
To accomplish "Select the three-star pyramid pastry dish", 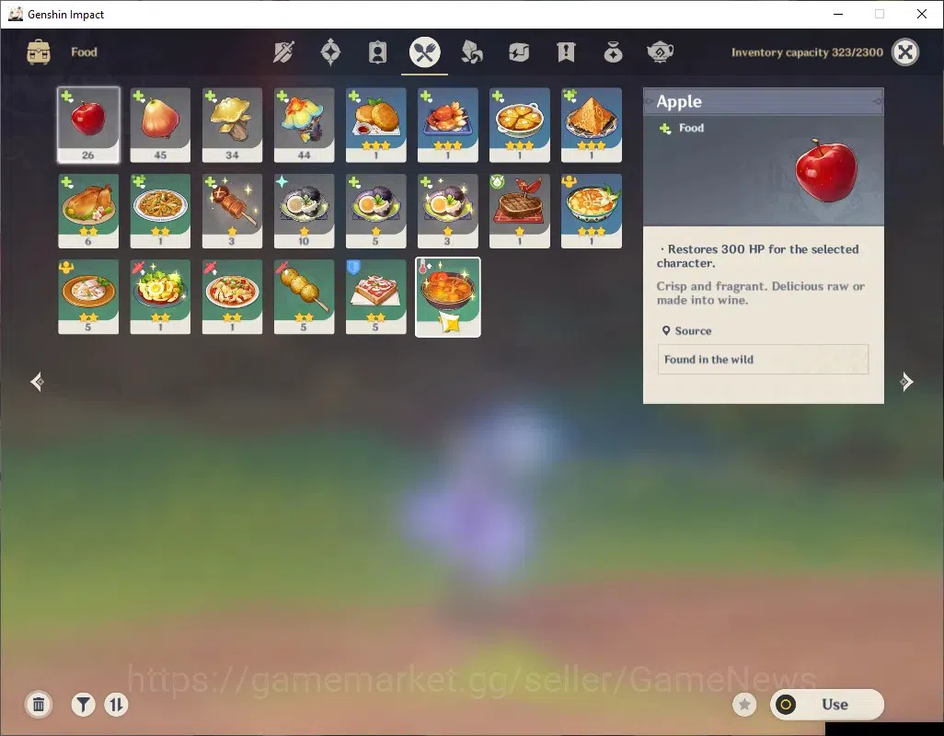I will click(x=592, y=125).
